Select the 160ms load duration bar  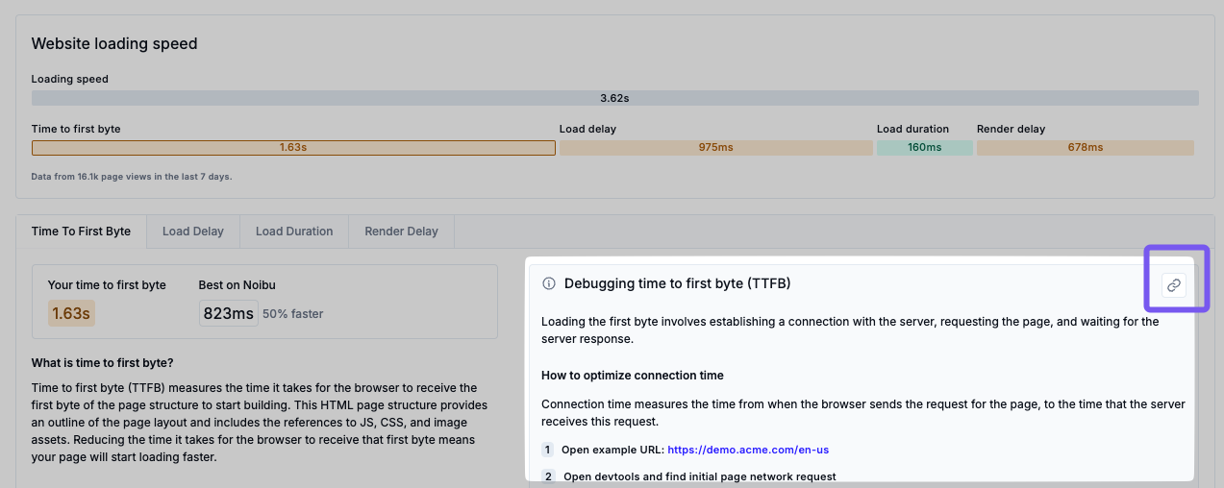[x=924, y=148]
